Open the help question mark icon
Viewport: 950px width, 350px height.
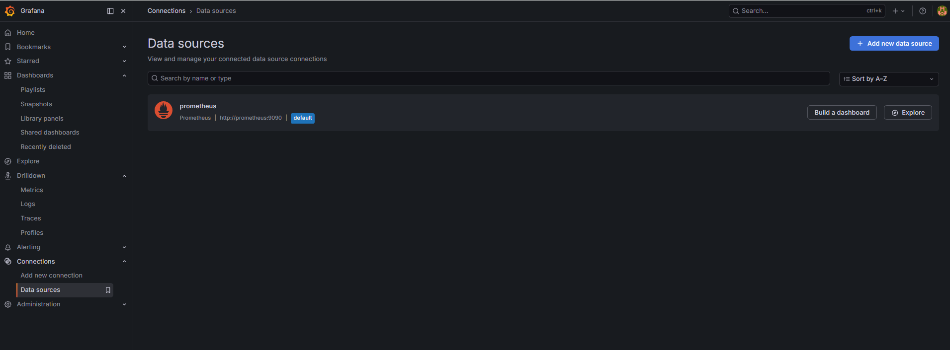pyautogui.click(x=923, y=11)
